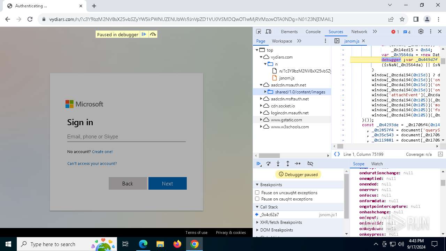
Task: Toggle Pause on caught exceptions
Action: [257, 199]
